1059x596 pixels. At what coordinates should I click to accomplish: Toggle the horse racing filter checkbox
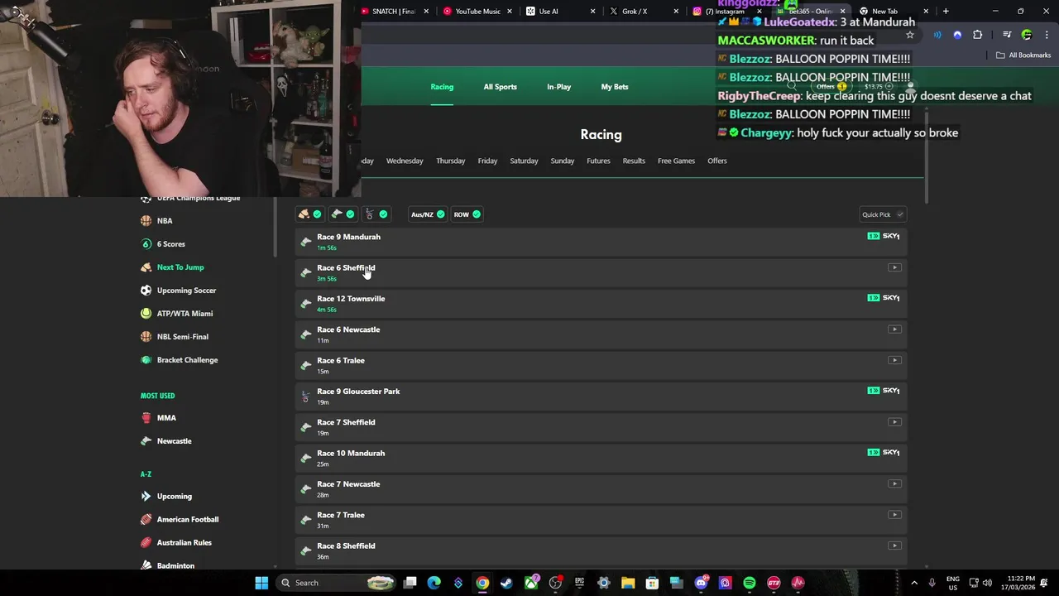(x=310, y=214)
